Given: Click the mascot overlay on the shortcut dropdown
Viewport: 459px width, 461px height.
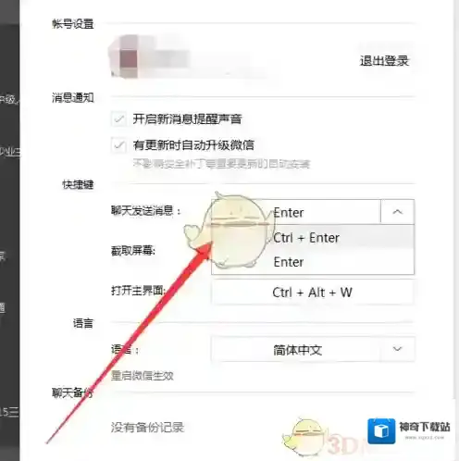Looking at the screenshot, I should click(229, 230).
